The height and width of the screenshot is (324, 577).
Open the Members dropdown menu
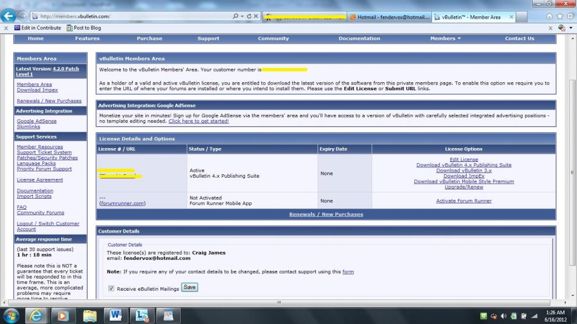445,38
